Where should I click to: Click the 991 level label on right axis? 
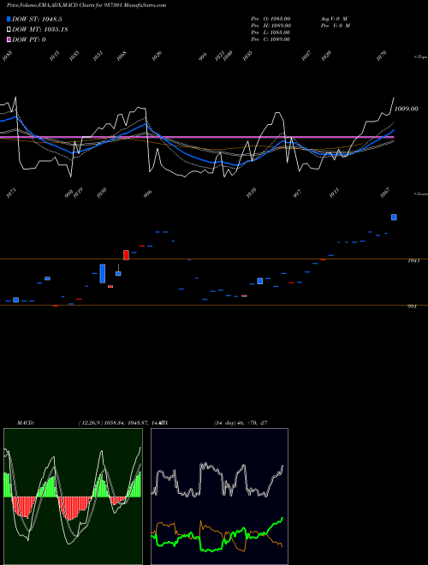click(x=412, y=306)
